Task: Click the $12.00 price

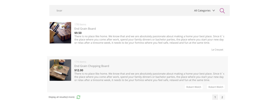Action: click(x=79, y=70)
